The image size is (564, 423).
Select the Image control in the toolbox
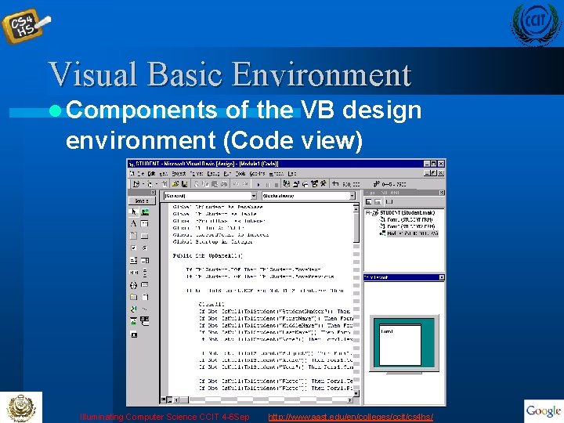point(133,321)
